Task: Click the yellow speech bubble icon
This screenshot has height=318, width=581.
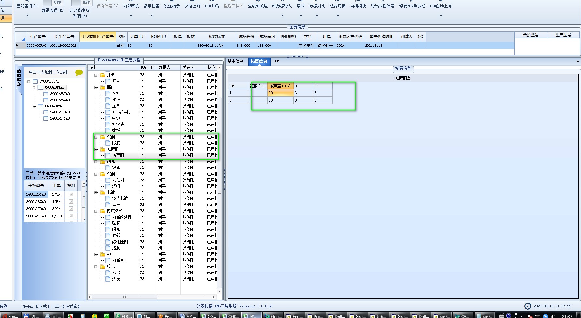Action: click(79, 73)
